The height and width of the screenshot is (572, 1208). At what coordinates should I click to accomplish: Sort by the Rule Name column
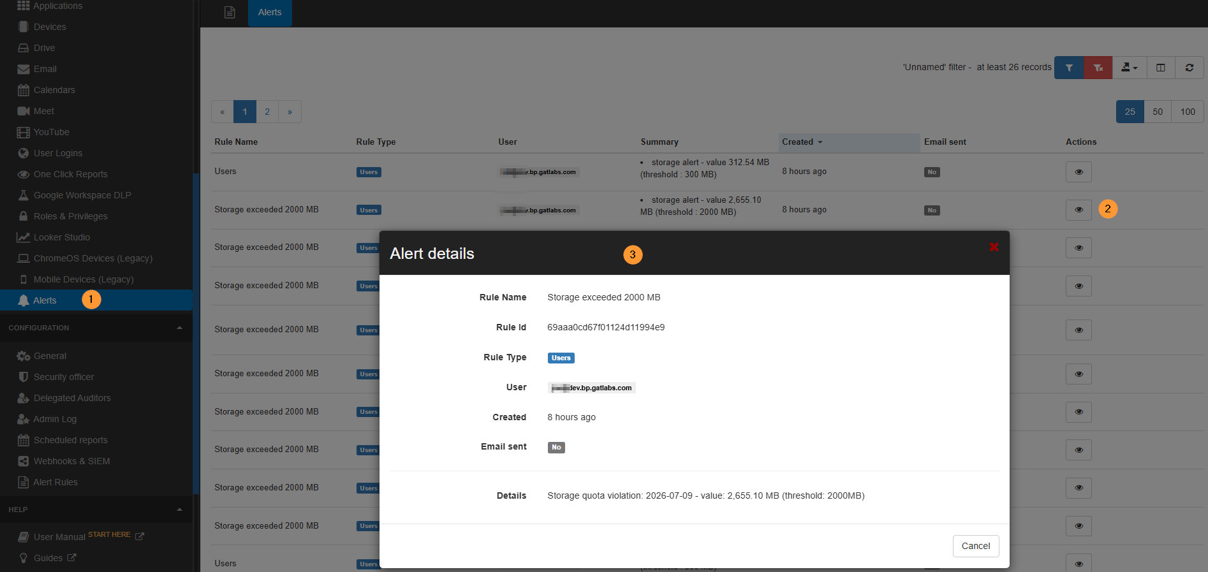[236, 142]
